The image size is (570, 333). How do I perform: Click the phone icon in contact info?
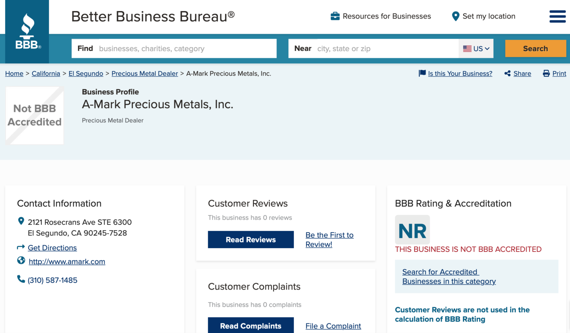tap(21, 279)
